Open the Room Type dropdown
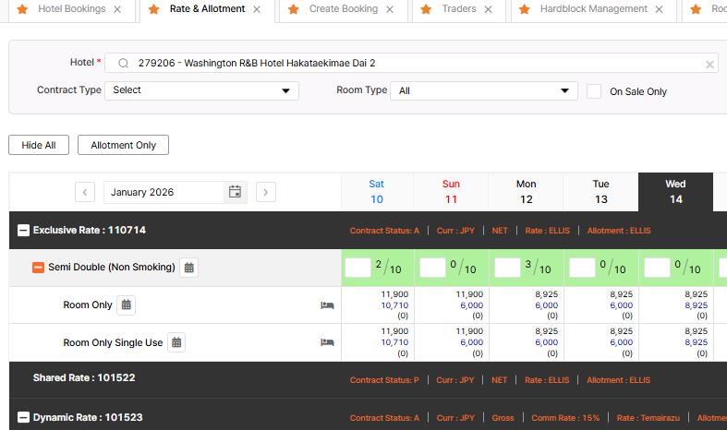The image size is (727, 430). pyautogui.click(x=483, y=90)
